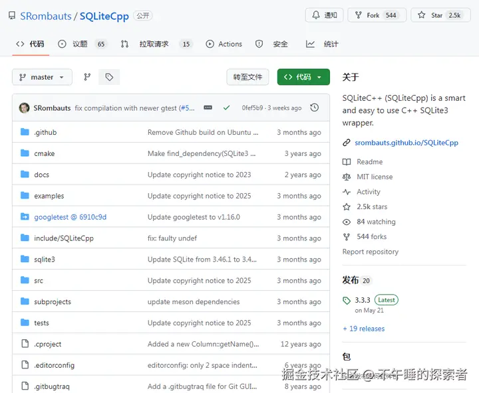479x393 pixels.
Task: Click the green check status icon
Action: click(226, 108)
